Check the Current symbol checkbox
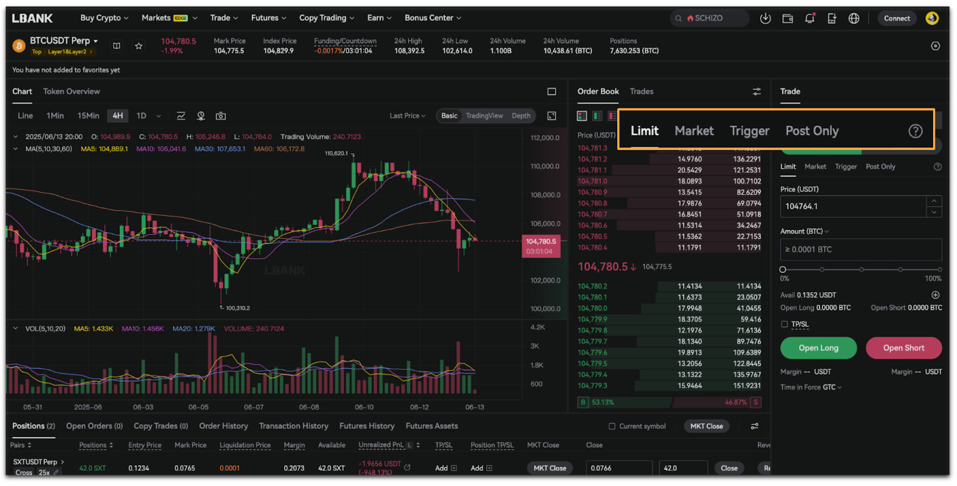 (x=612, y=426)
